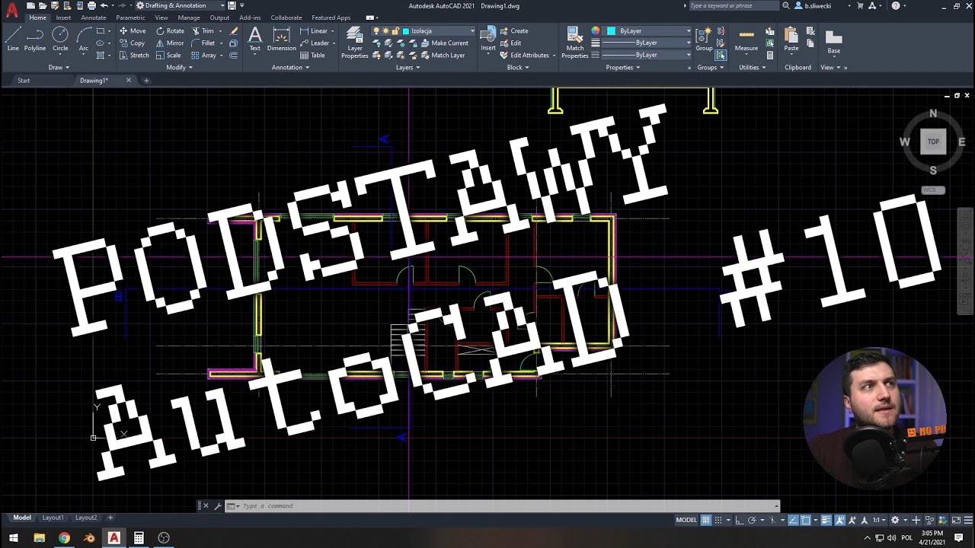Open the Izolacja layer dropdown
This screenshot has height=548, width=975.
472,31
